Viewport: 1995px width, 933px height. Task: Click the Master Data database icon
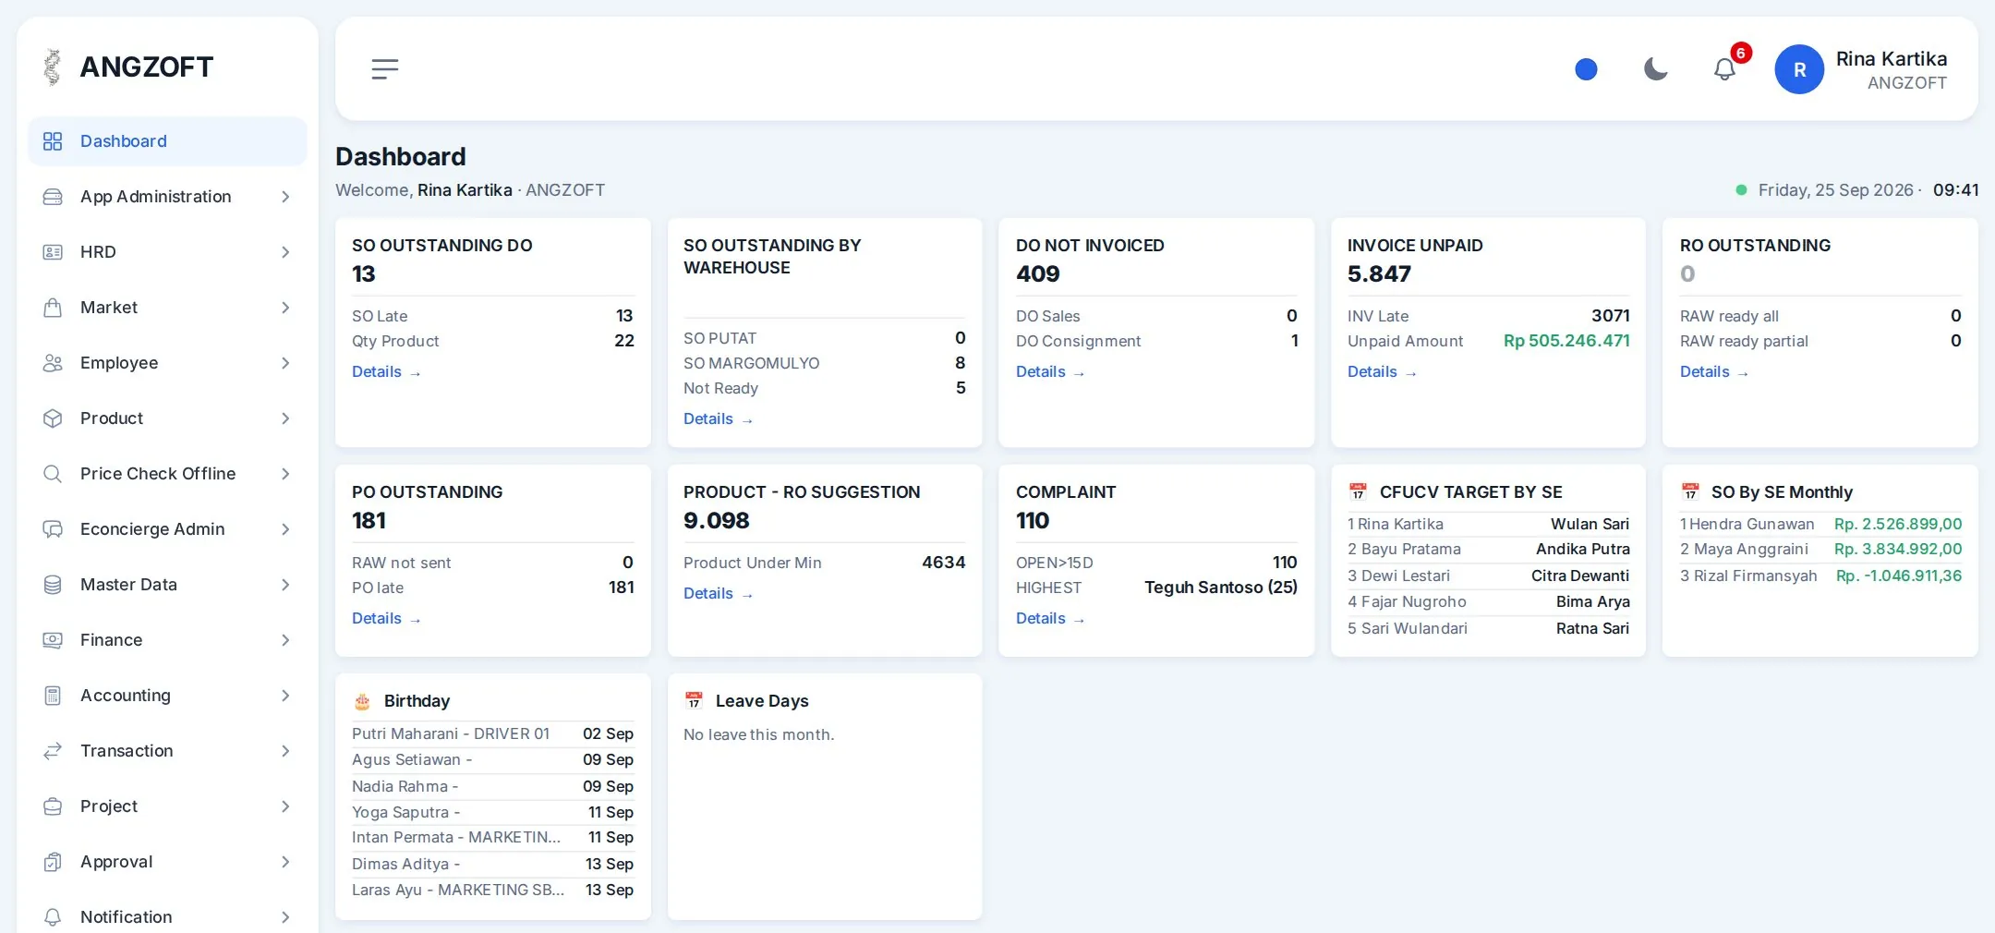coord(53,585)
